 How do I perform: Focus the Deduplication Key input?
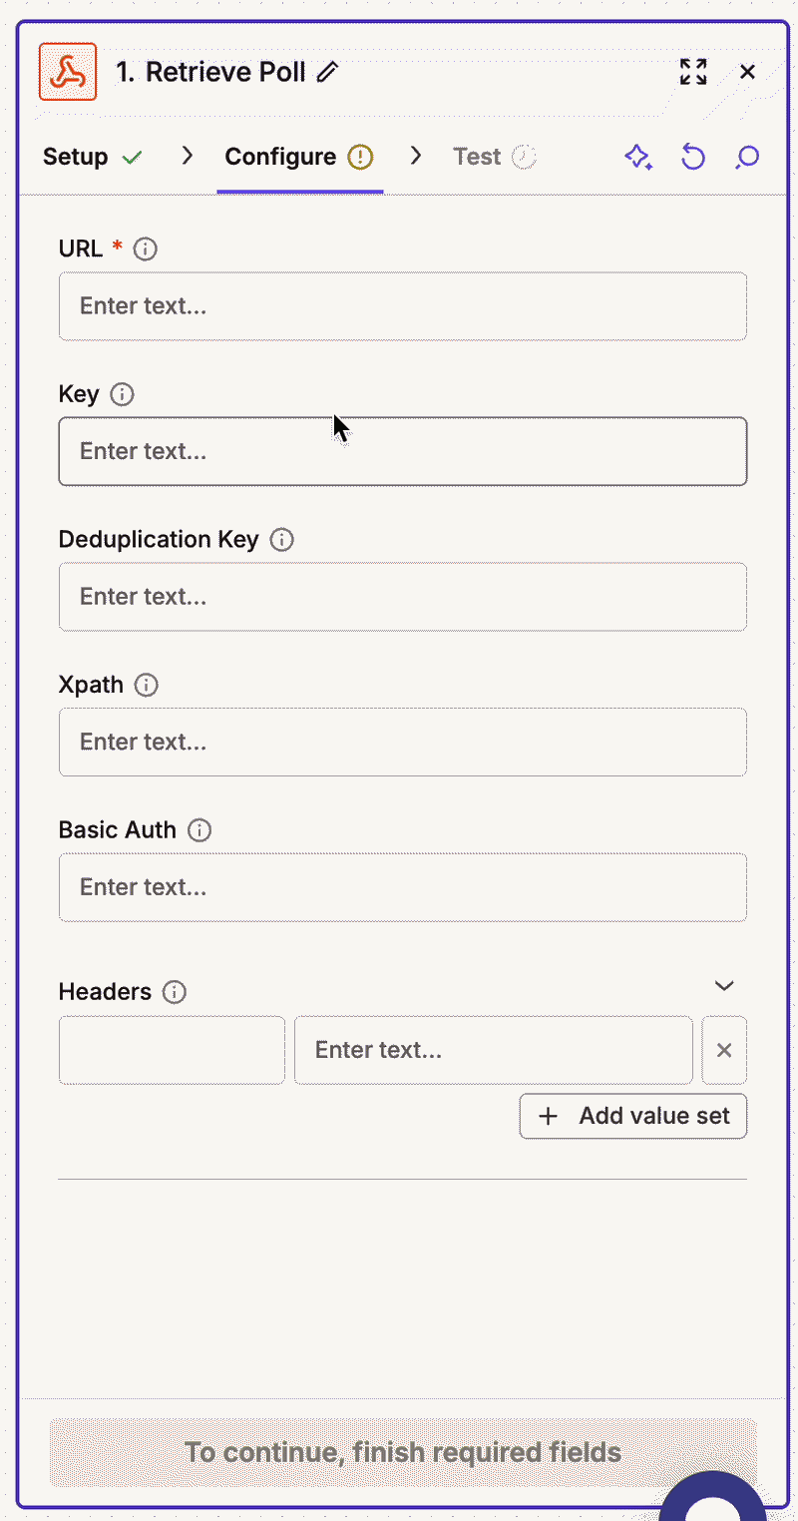point(403,597)
